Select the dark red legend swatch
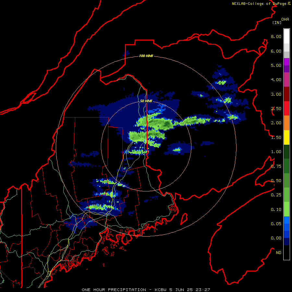 pos(286,94)
